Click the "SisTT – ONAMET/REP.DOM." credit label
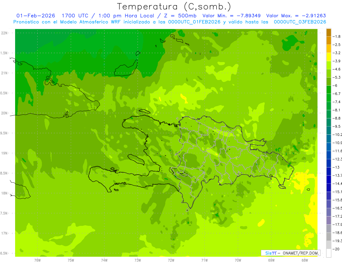 [291, 253]
